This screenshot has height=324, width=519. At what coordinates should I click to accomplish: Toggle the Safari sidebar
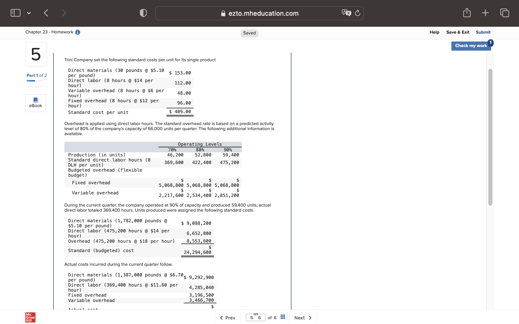pos(15,13)
